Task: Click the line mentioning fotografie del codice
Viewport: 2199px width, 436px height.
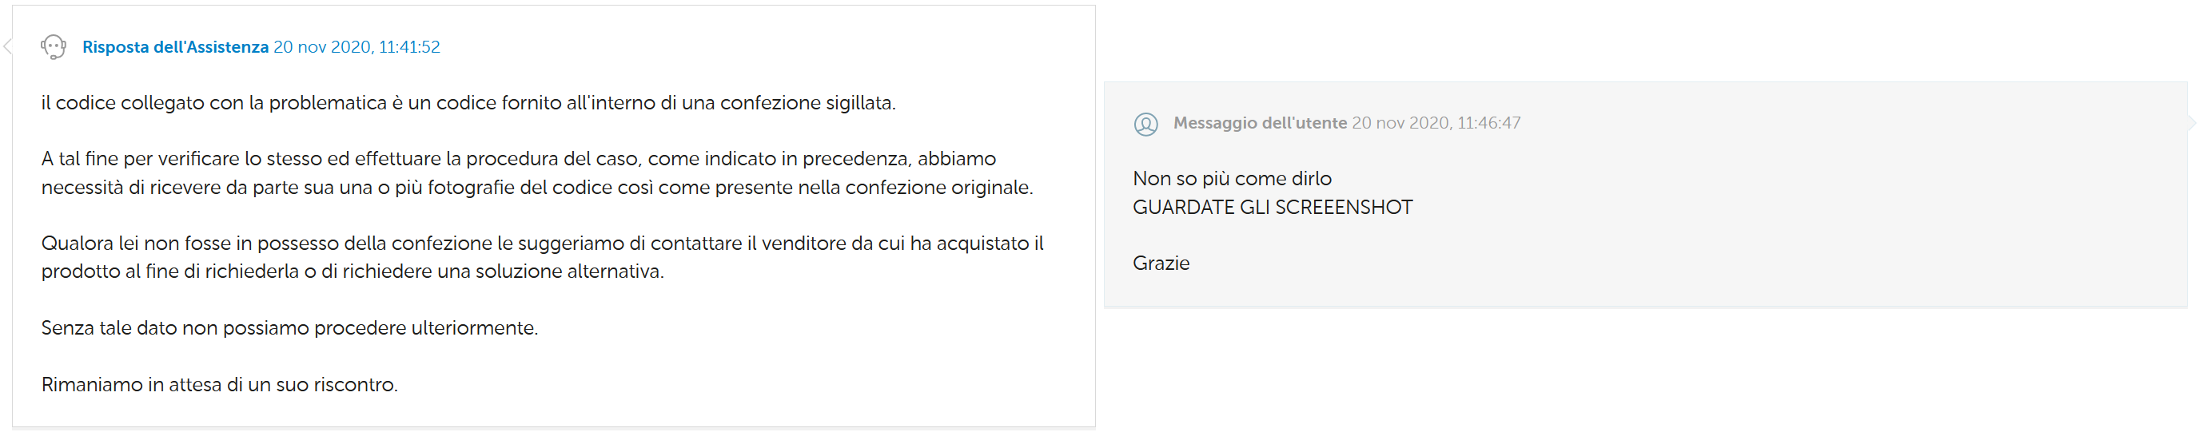Action: click(x=536, y=187)
